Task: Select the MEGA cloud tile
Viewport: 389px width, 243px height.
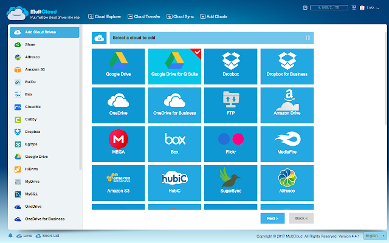Action: 118,145
